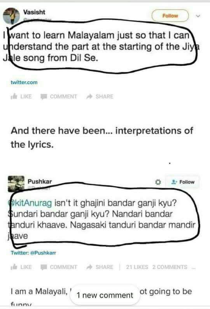The image size is (210, 309).
Task: Open Vasisht's username link
Action: 34,12
